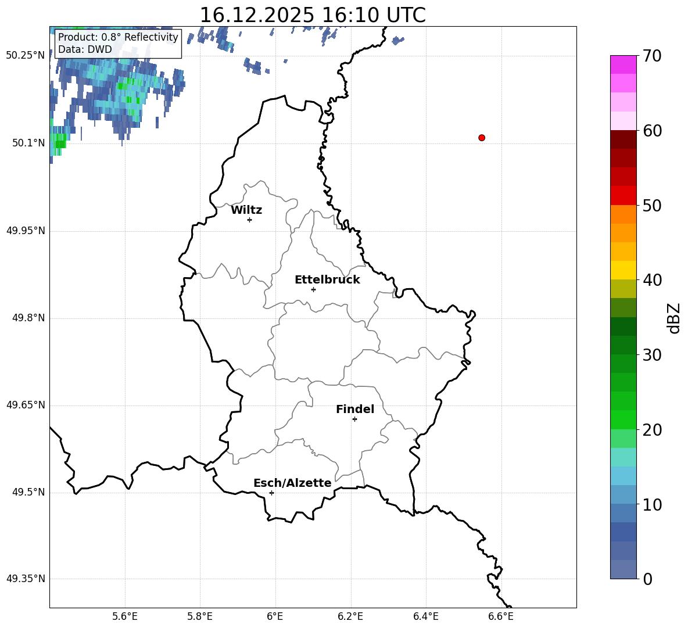Click the 10 tick on the colorbar
The height and width of the screenshot is (628, 688).
coord(651,504)
